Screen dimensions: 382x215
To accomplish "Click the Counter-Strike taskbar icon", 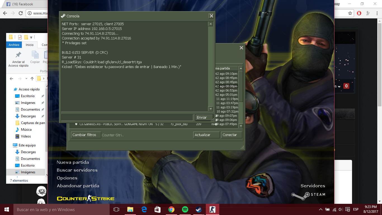I will (213, 209).
